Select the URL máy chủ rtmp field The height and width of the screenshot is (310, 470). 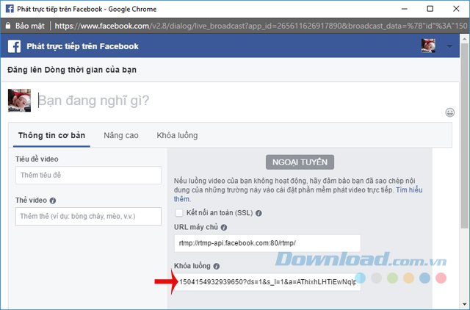click(267, 243)
